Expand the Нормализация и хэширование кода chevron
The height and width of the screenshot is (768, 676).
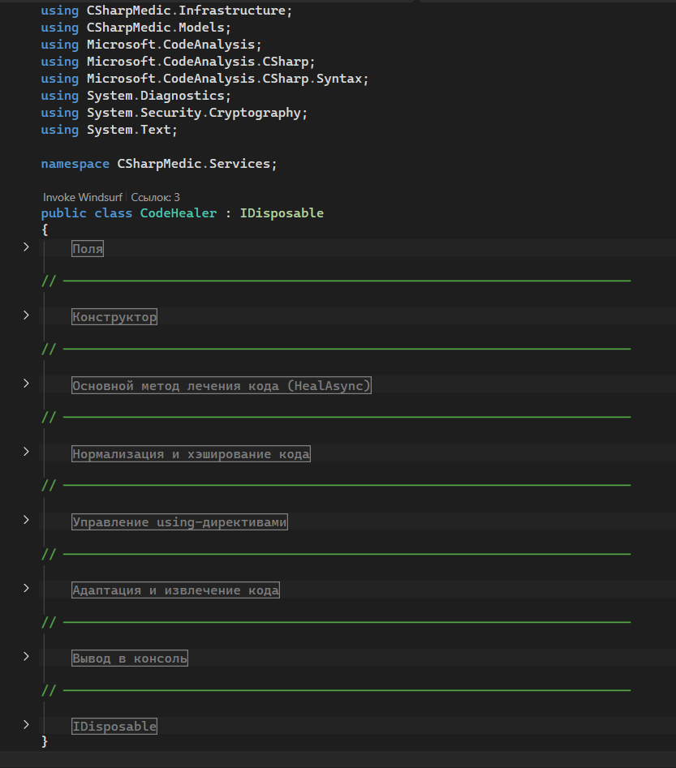[26, 451]
